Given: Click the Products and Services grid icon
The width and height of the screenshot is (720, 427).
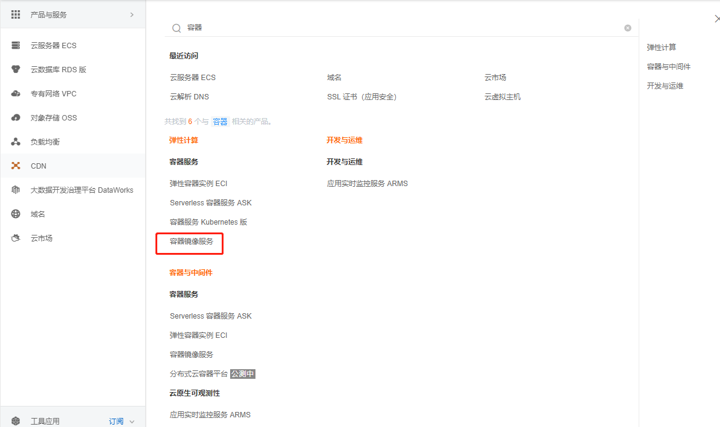Looking at the screenshot, I should pos(16,14).
